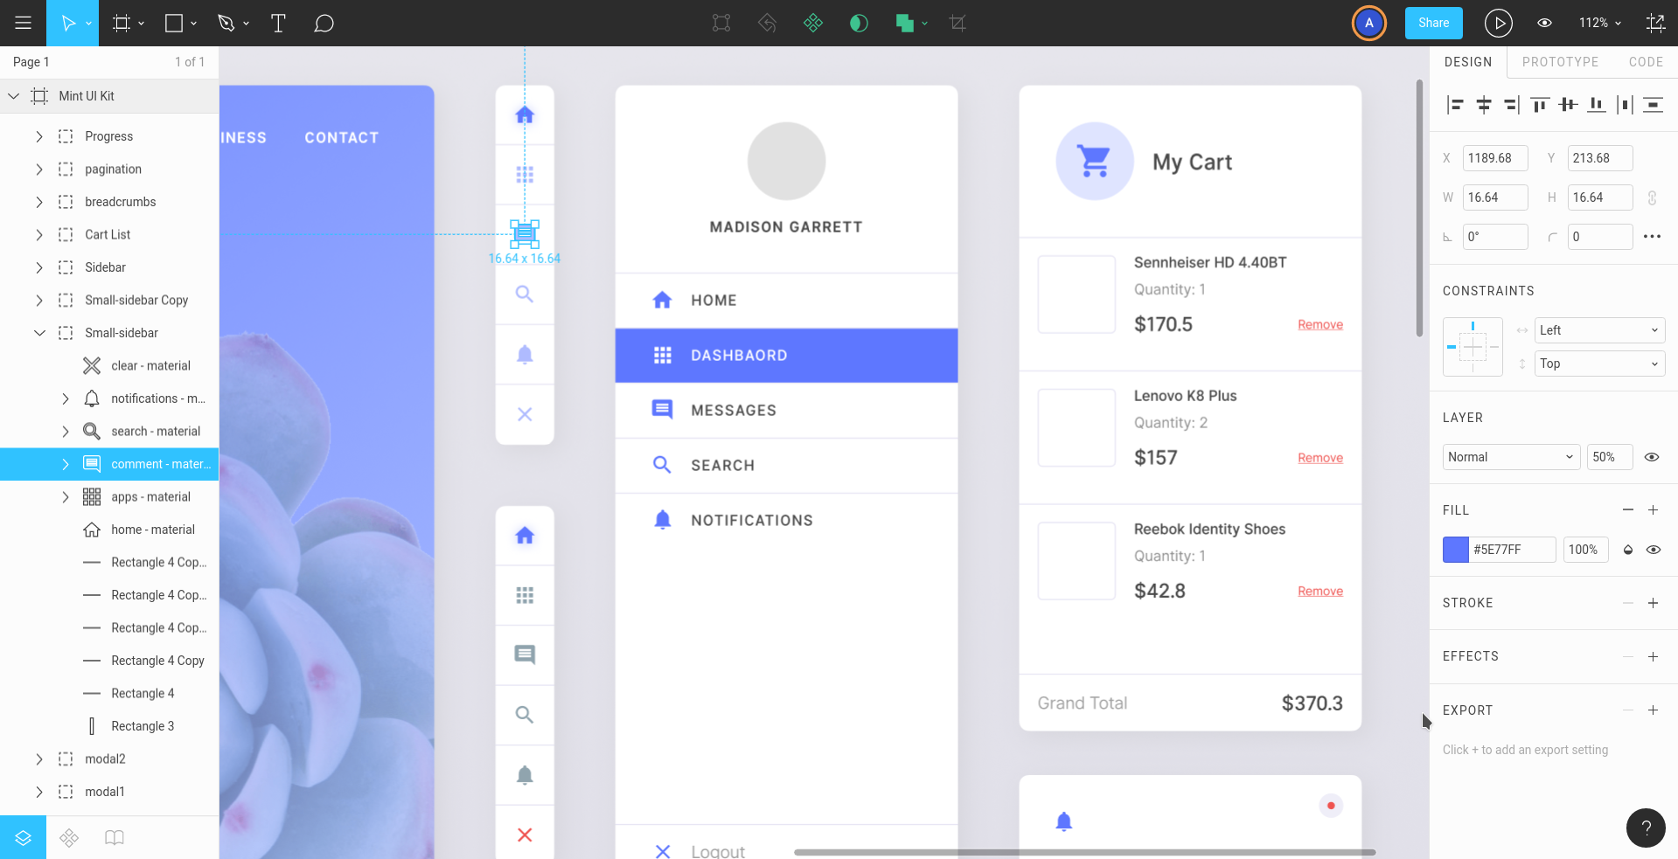Viewport: 1678px width, 859px height.
Task: Open the hamburger main menu
Action: [x=24, y=23]
